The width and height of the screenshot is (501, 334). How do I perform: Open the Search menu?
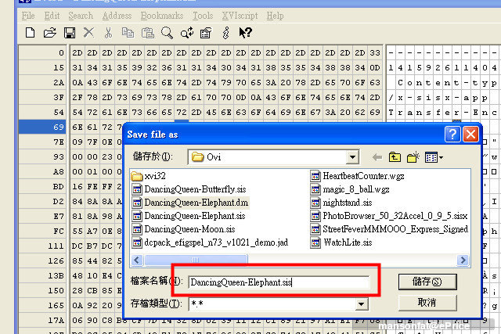pyautogui.click(x=81, y=16)
